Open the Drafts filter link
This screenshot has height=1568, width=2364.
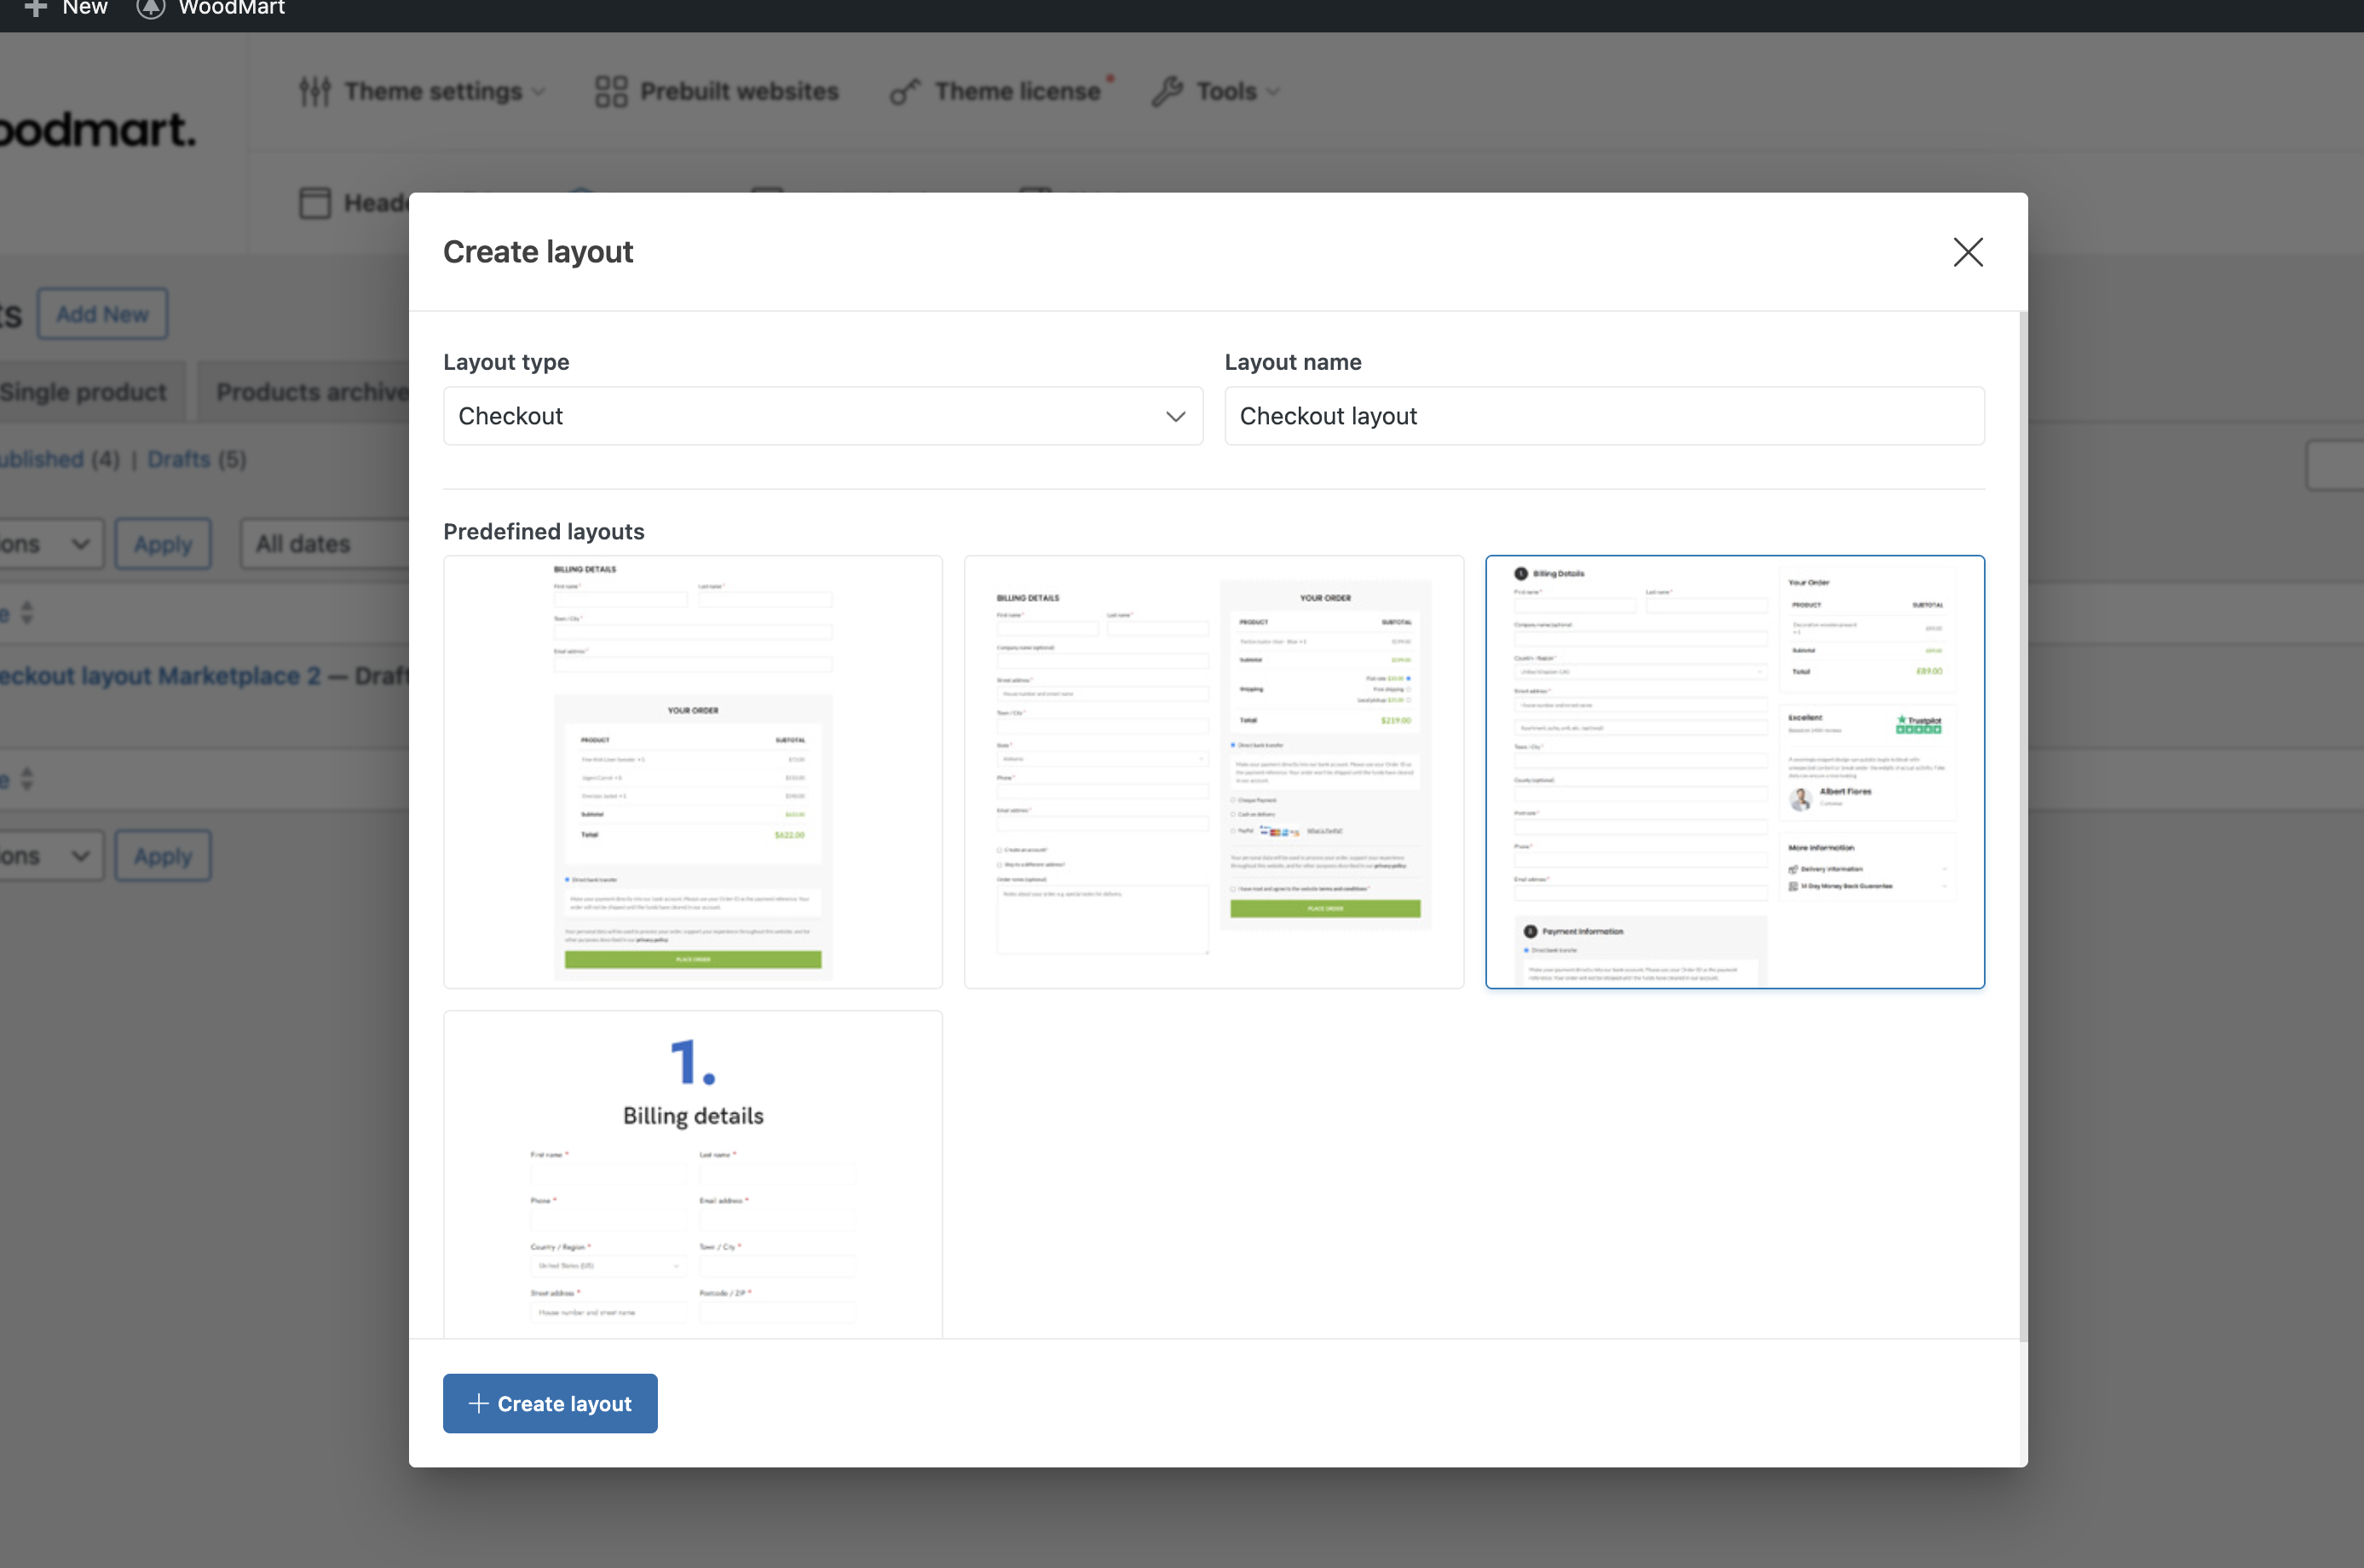pos(179,459)
